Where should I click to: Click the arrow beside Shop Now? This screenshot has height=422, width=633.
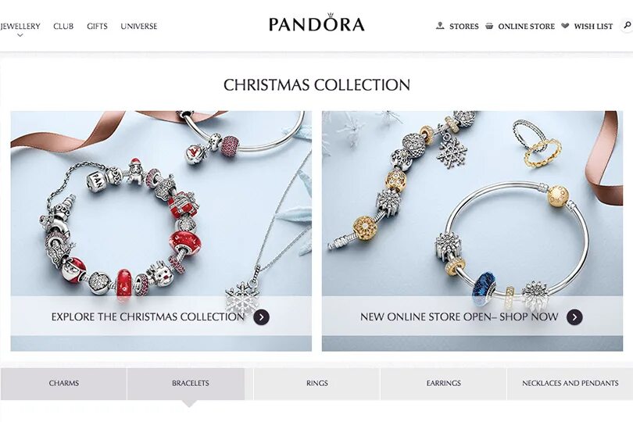[x=574, y=317]
